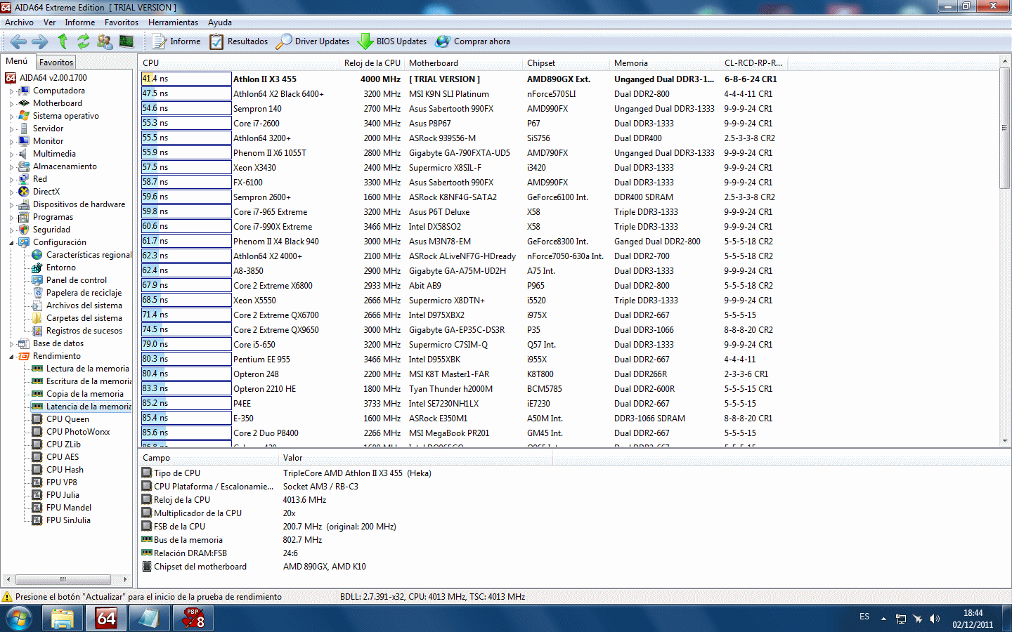The image size is (1012, 632).
Task: Click Lectura de la memoria RAM icon
Action: (x=37, y=369)
